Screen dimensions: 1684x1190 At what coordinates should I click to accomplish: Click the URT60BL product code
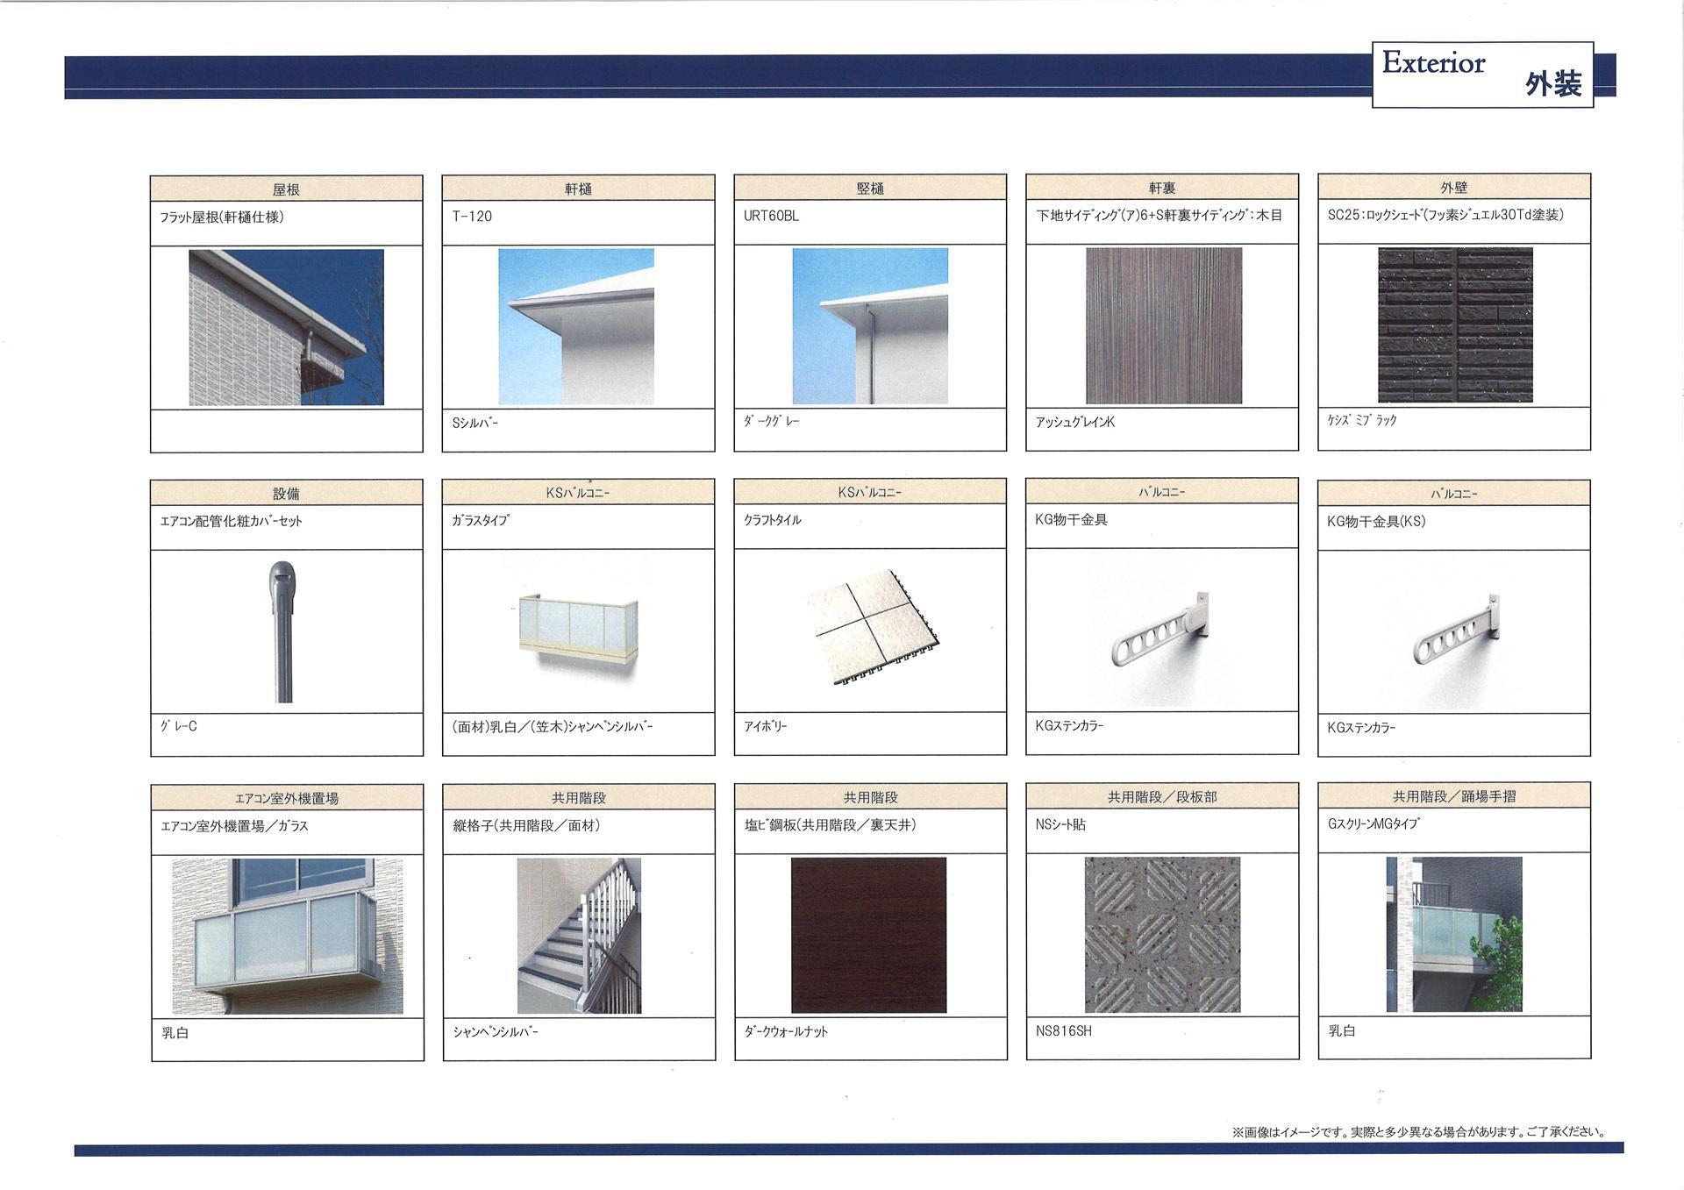coord(771,216)
